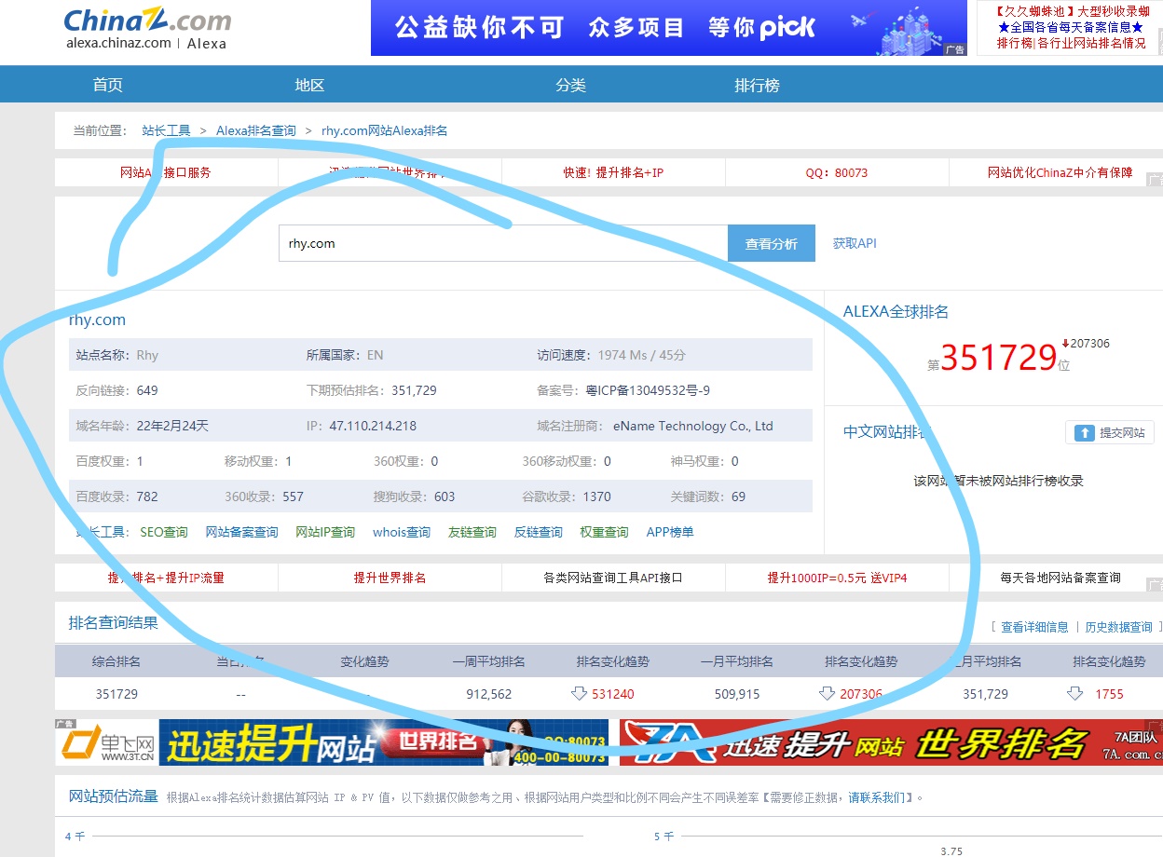Click the QQ：80073 ad link
Viewport: 1163px width, 857px height.
837,172
